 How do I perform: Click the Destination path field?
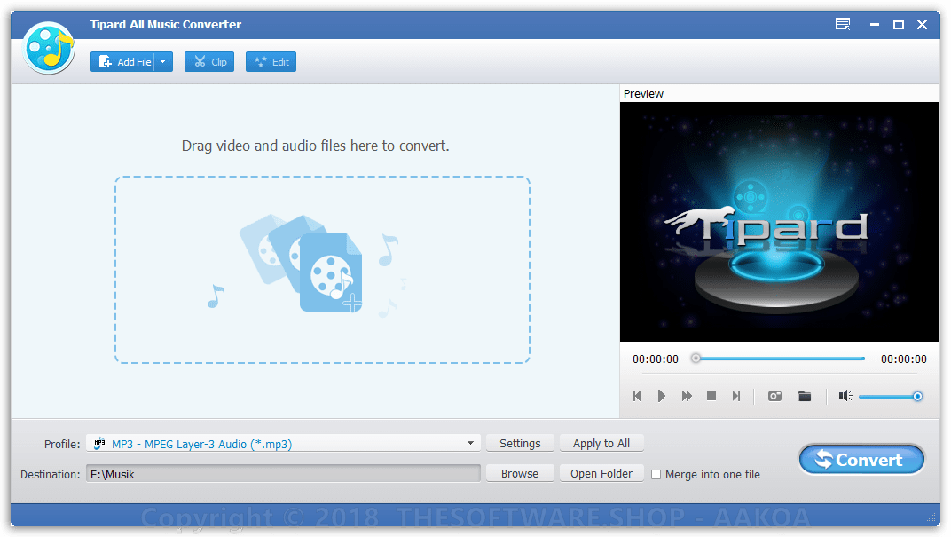tap(282, 473)
